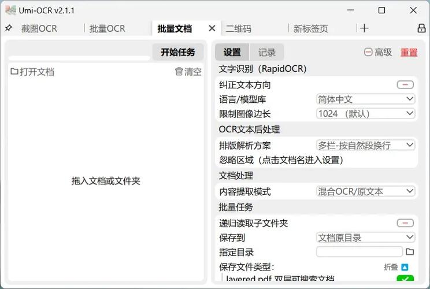The height and width of the screenshot is (289, 430).
Task: Toggle 高级 advanced options
Action: coord(378,52)
